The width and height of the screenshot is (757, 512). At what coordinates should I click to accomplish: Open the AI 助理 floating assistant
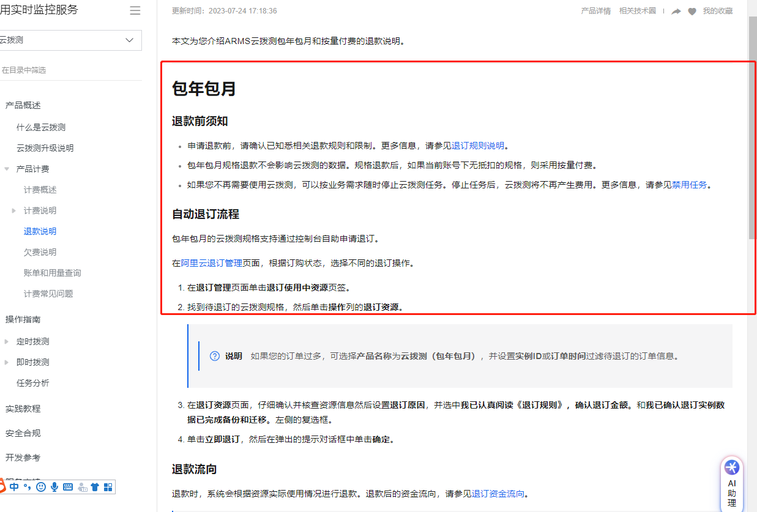[x=732, y=483]
